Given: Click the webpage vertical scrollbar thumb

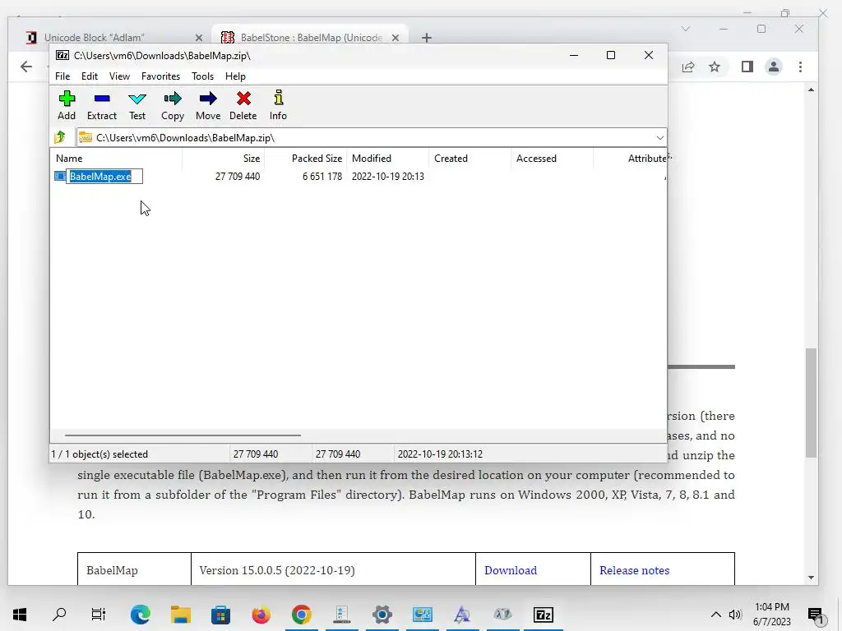Looking at the screenshot, I should 811,403.
